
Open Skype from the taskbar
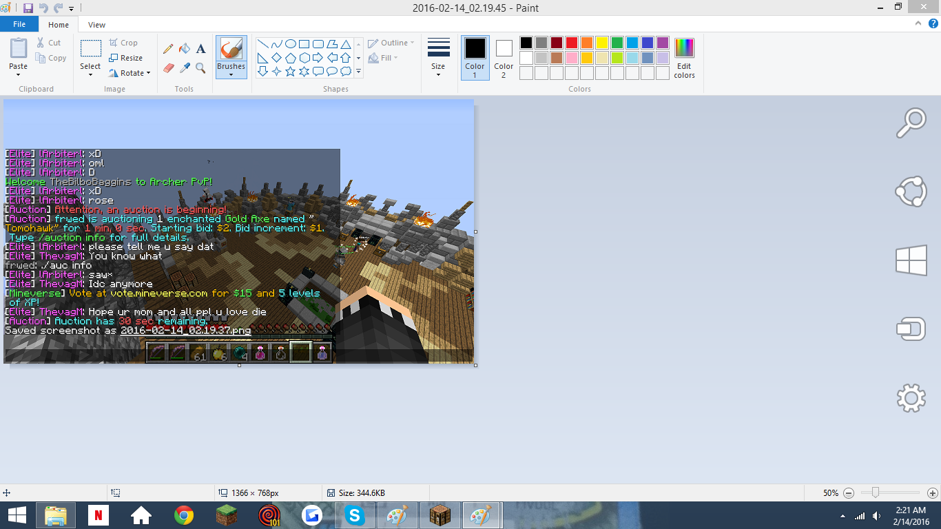click(355, 515)
